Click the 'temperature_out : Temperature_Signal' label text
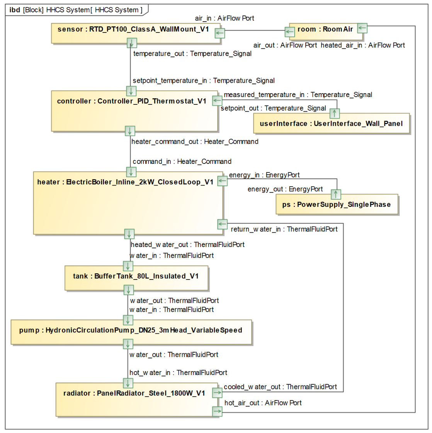The height and width of the screenshot is (433, 432). 192,54
